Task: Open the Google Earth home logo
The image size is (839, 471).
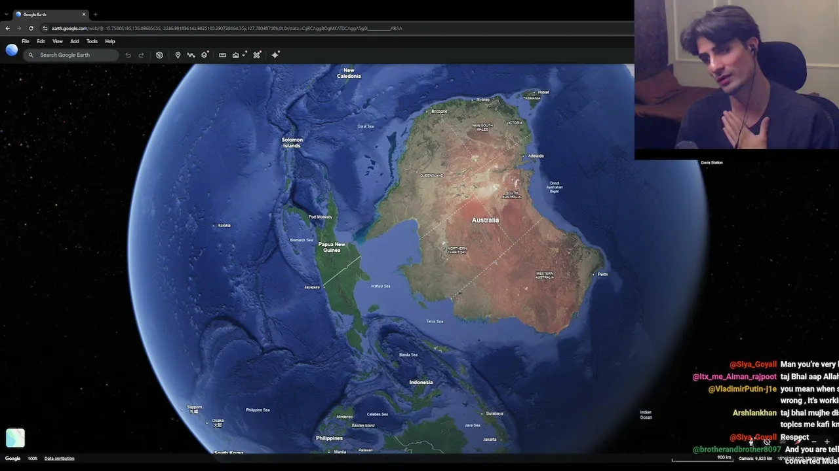Action: click(12, 50)
